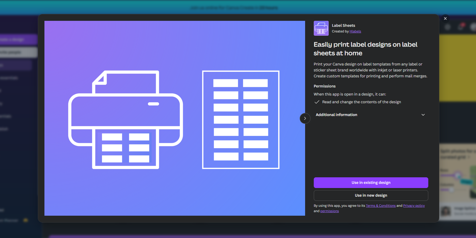Click the 'Easily print label designs' headline
476x238 pixels.
365,49
